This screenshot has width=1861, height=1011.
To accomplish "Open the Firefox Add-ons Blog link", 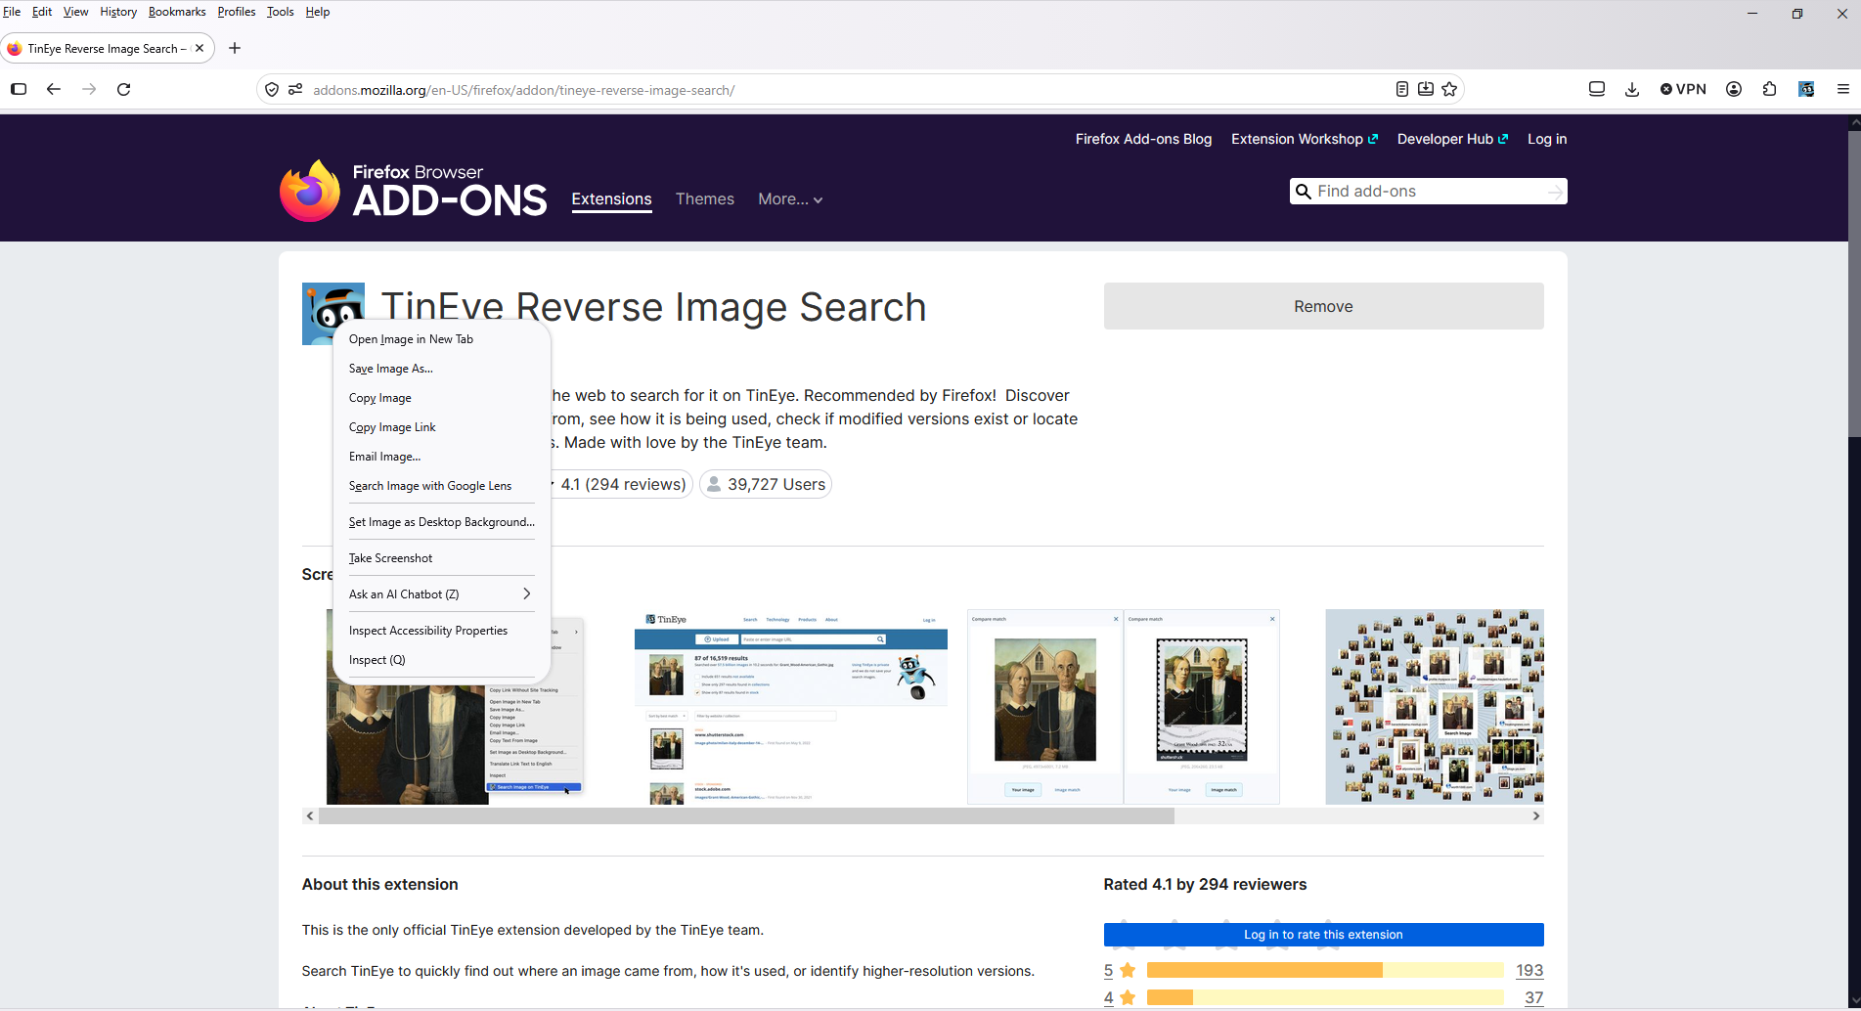I will [1143, 139].
